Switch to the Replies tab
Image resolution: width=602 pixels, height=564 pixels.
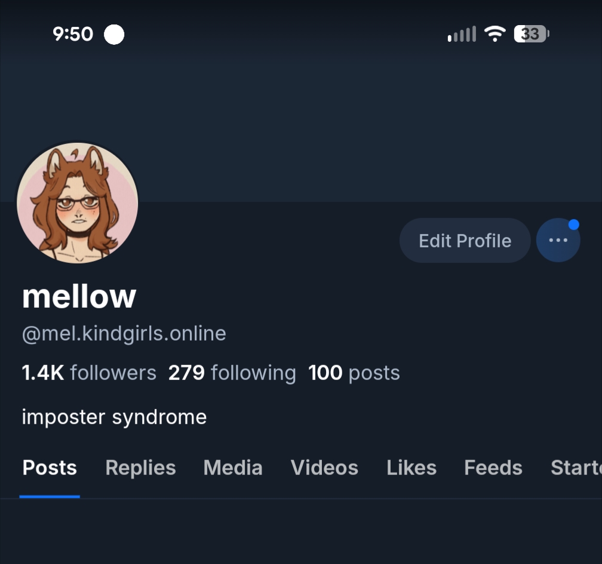tap(140, 468)
